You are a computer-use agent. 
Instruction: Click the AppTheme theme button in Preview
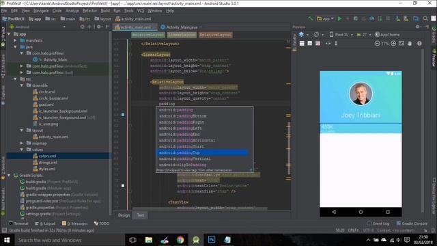point(387,35)
